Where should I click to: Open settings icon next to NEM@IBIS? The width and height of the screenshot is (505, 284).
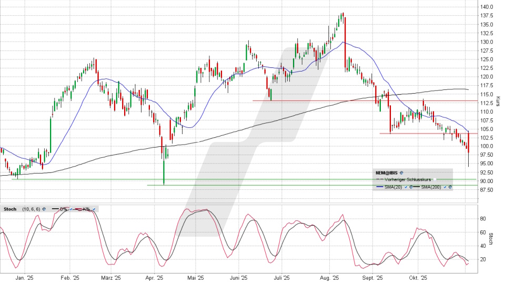(401, 172)
